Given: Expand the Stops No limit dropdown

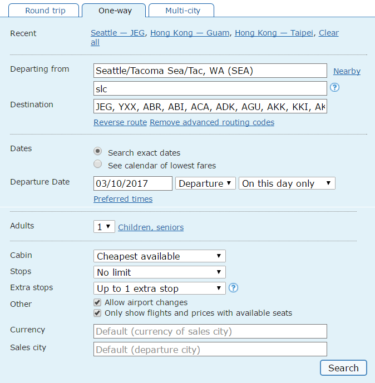Looking at the screenshot, I should click(159, 272).
